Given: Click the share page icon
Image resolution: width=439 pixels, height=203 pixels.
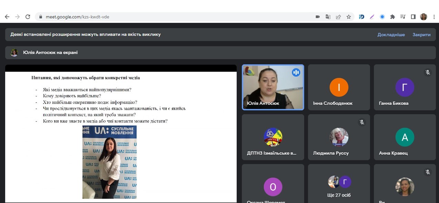Looking at the screenshot, I should [338, 17].
